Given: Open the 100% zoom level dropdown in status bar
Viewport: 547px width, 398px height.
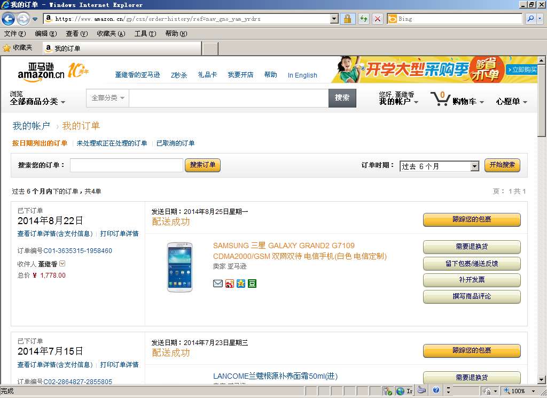Looking at the screenshot, I should [534, 391].
